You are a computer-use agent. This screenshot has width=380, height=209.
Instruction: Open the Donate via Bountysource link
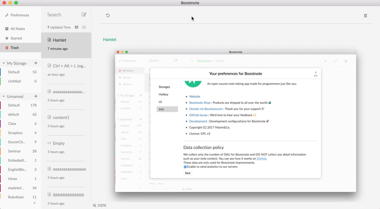[x=206, y=109]
